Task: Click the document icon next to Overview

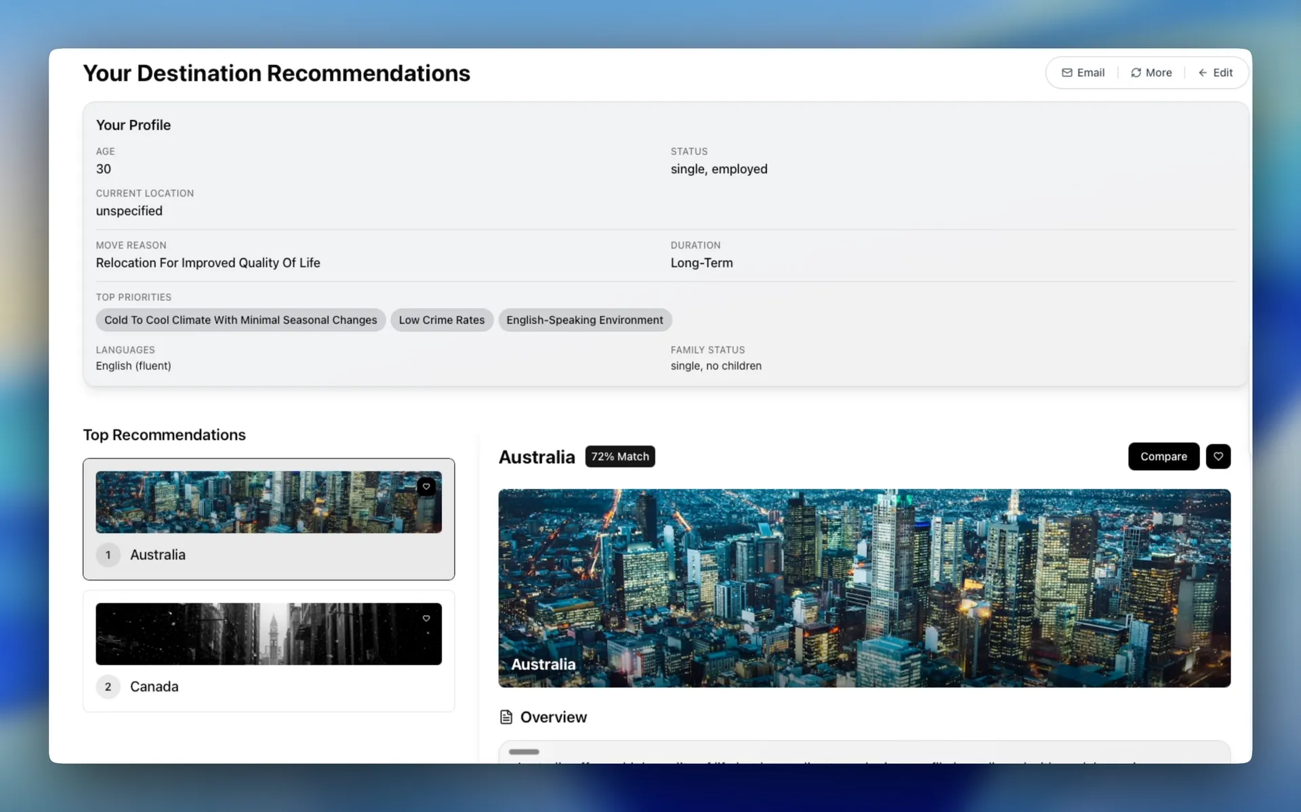Action: pos(506,717)
